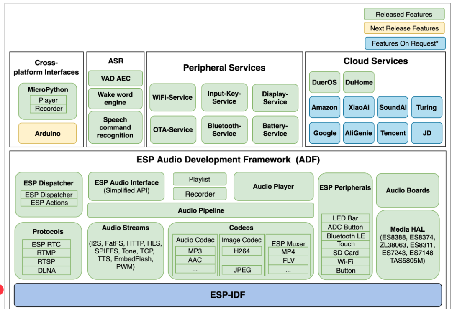Screen dimensions: 452x309
Task: Select the MicroPython Player box
Action: [x=48, y=100]
